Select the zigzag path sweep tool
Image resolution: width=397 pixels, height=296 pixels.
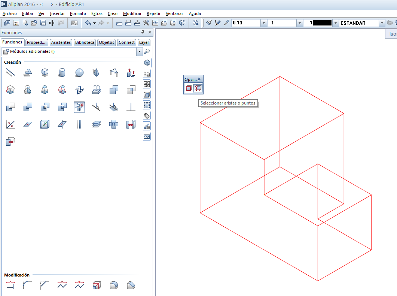[x=79, y=90]
